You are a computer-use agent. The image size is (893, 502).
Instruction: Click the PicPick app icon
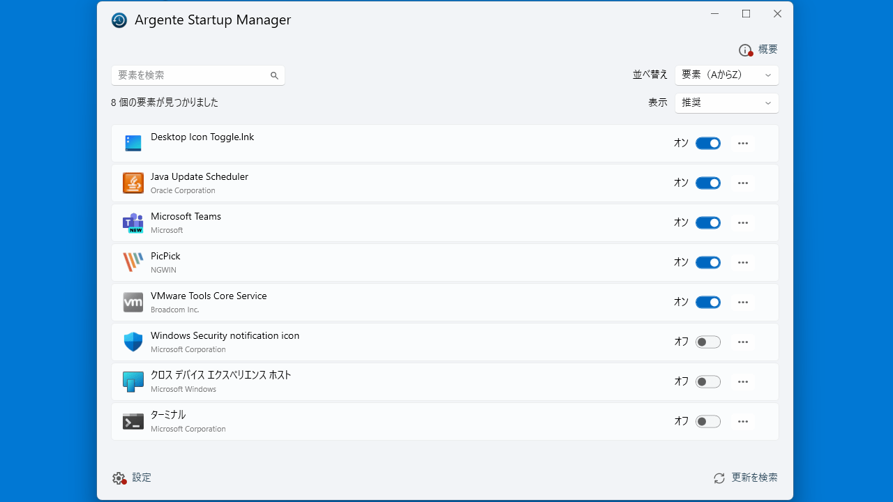point(133,262)
